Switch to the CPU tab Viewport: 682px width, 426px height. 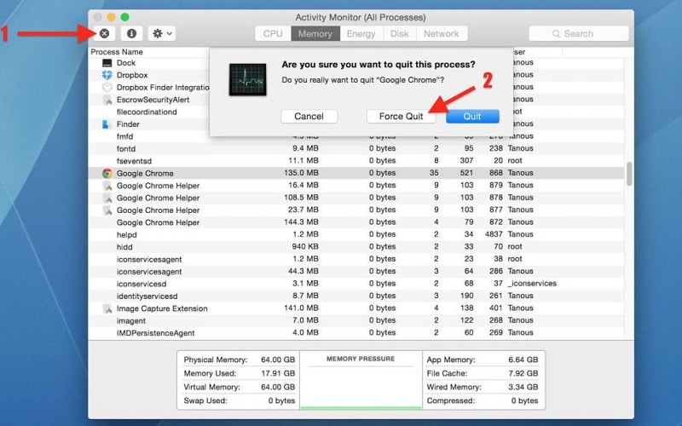tap(273, 33)
